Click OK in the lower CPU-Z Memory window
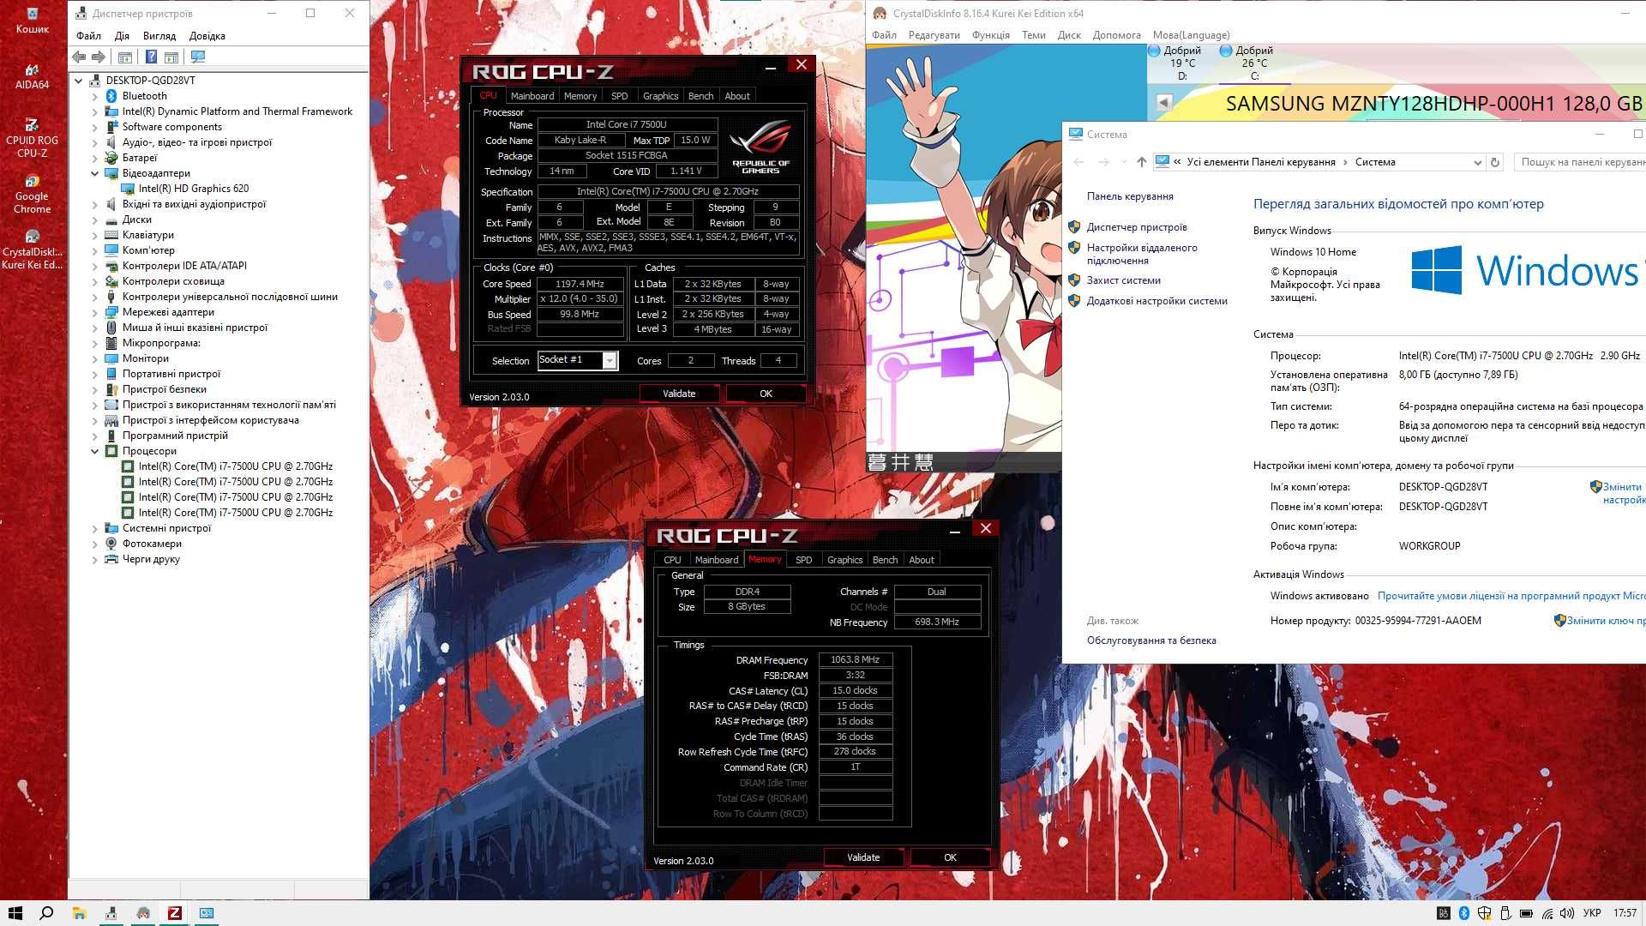Viewport: 1646px width, 926px height. [950, 857]
